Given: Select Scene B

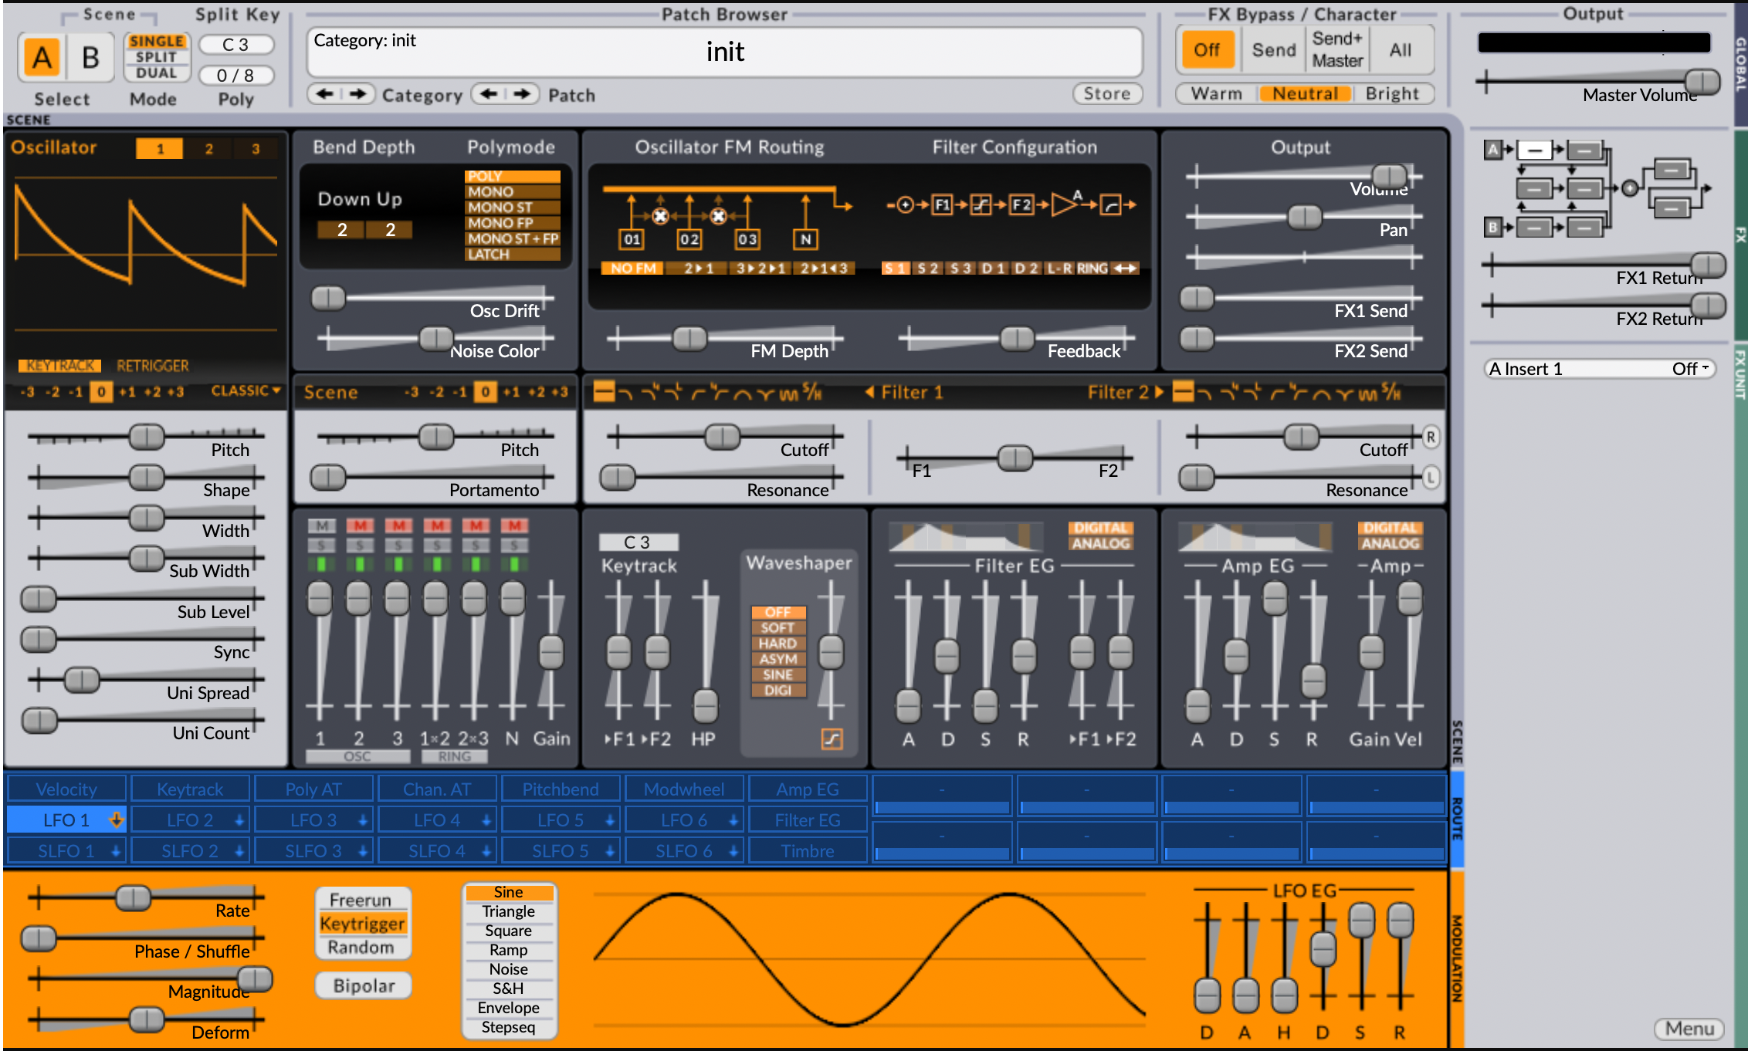Looking at the screenshot, I should [91, 57].
